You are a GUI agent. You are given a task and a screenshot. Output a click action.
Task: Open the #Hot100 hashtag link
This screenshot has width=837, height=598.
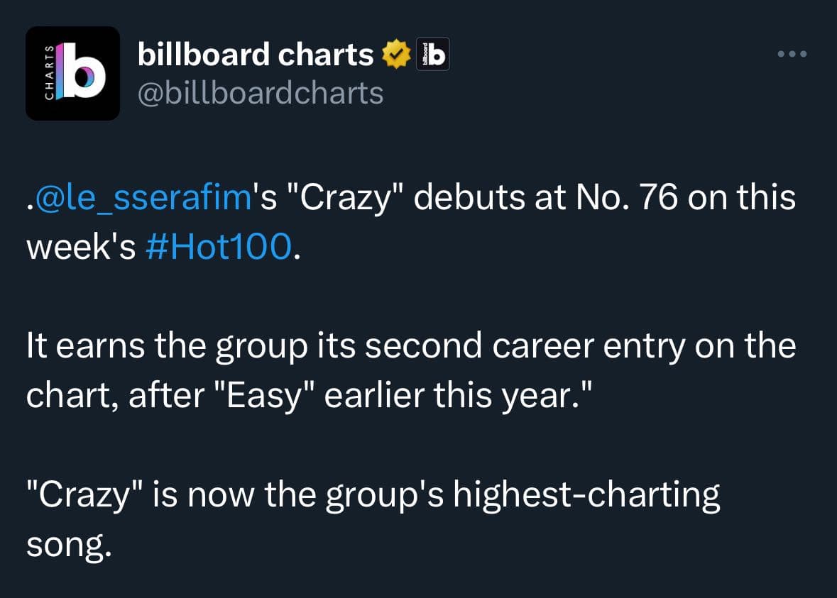click(219, 247)
